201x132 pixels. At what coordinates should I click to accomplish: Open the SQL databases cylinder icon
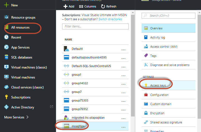[6, 57]
